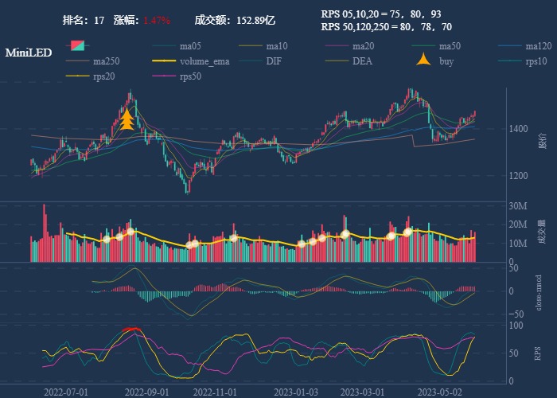Viewport: 557px width, 398px height.
Task: Click 2023-01-03 date axis label
Action: tap(296, 392)
